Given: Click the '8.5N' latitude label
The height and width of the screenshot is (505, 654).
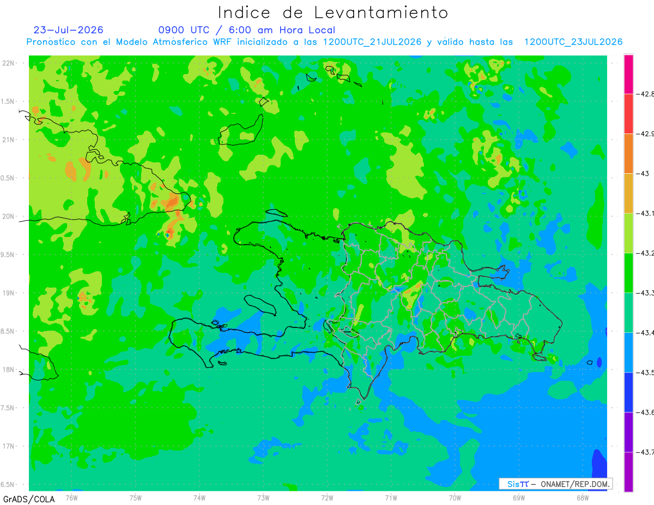Looking at the screenshot, I should [8, 331].
